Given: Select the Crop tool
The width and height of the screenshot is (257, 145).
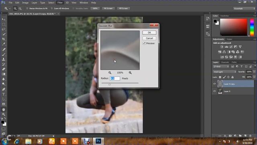Looking at the screenshot, I should click(4, 39).
